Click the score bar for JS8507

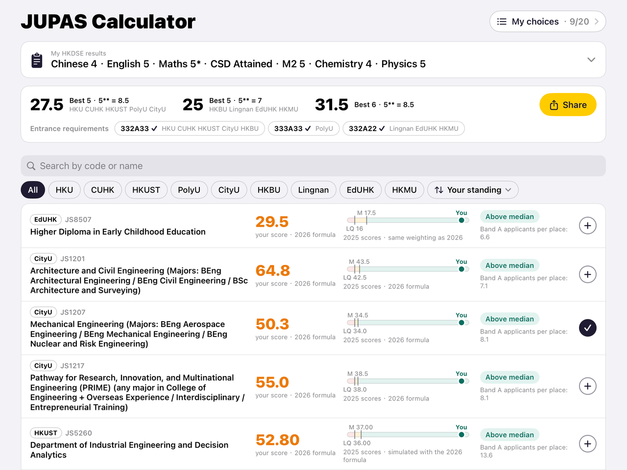(x=408, y=220)
